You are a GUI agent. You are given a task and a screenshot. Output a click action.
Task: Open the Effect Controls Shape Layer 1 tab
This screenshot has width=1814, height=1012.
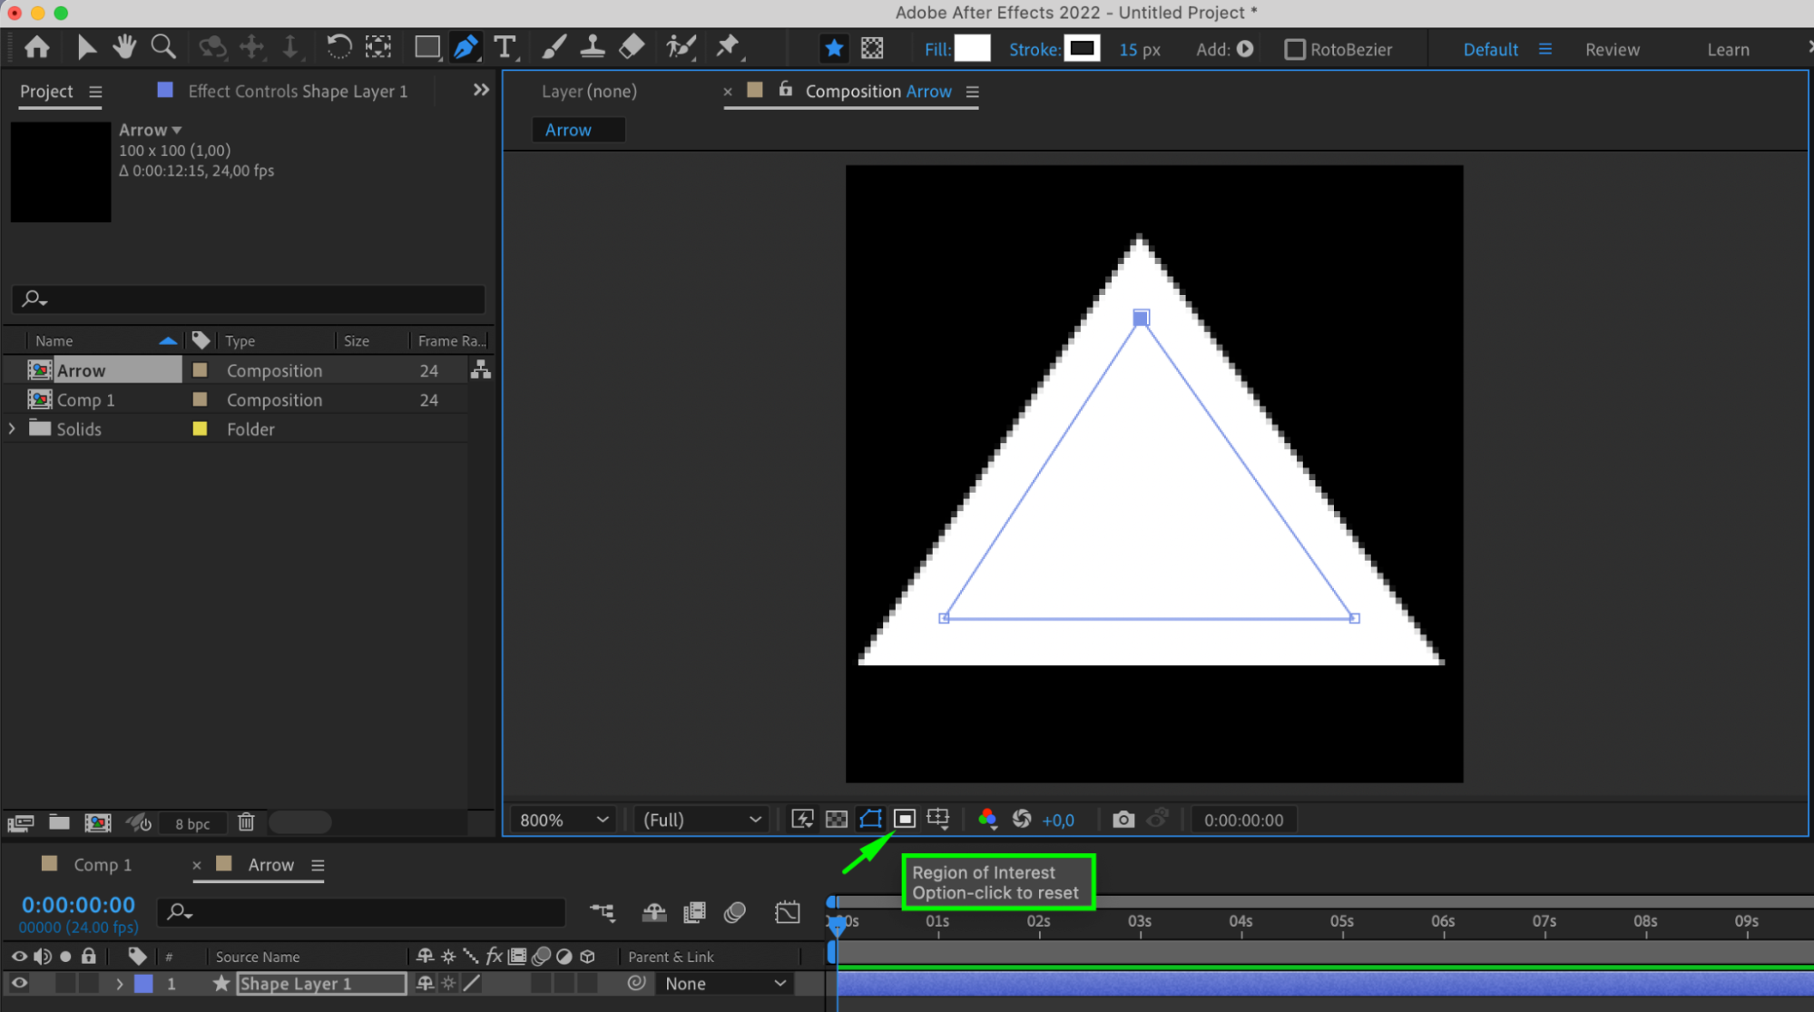tap(297, 92)
